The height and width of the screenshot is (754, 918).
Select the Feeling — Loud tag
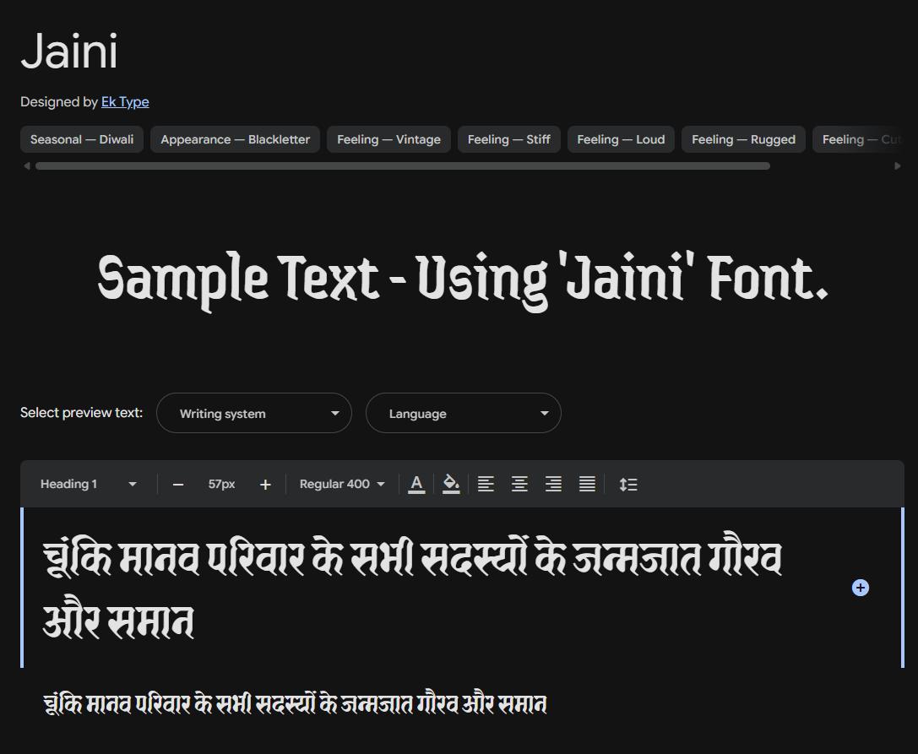(x=622, y=139)
